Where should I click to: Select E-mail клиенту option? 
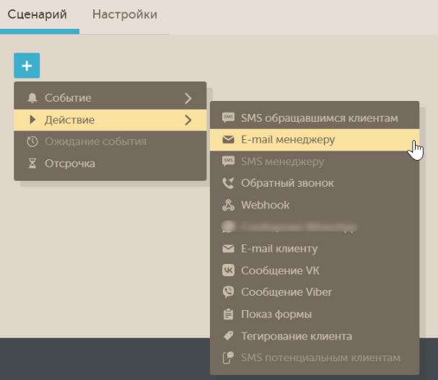pyautogui.click(x=279, y=249)
